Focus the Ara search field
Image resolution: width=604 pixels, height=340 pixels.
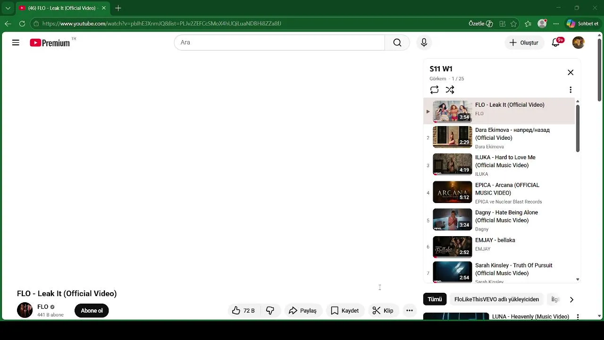pyautogui.click(x=279, y=42)
